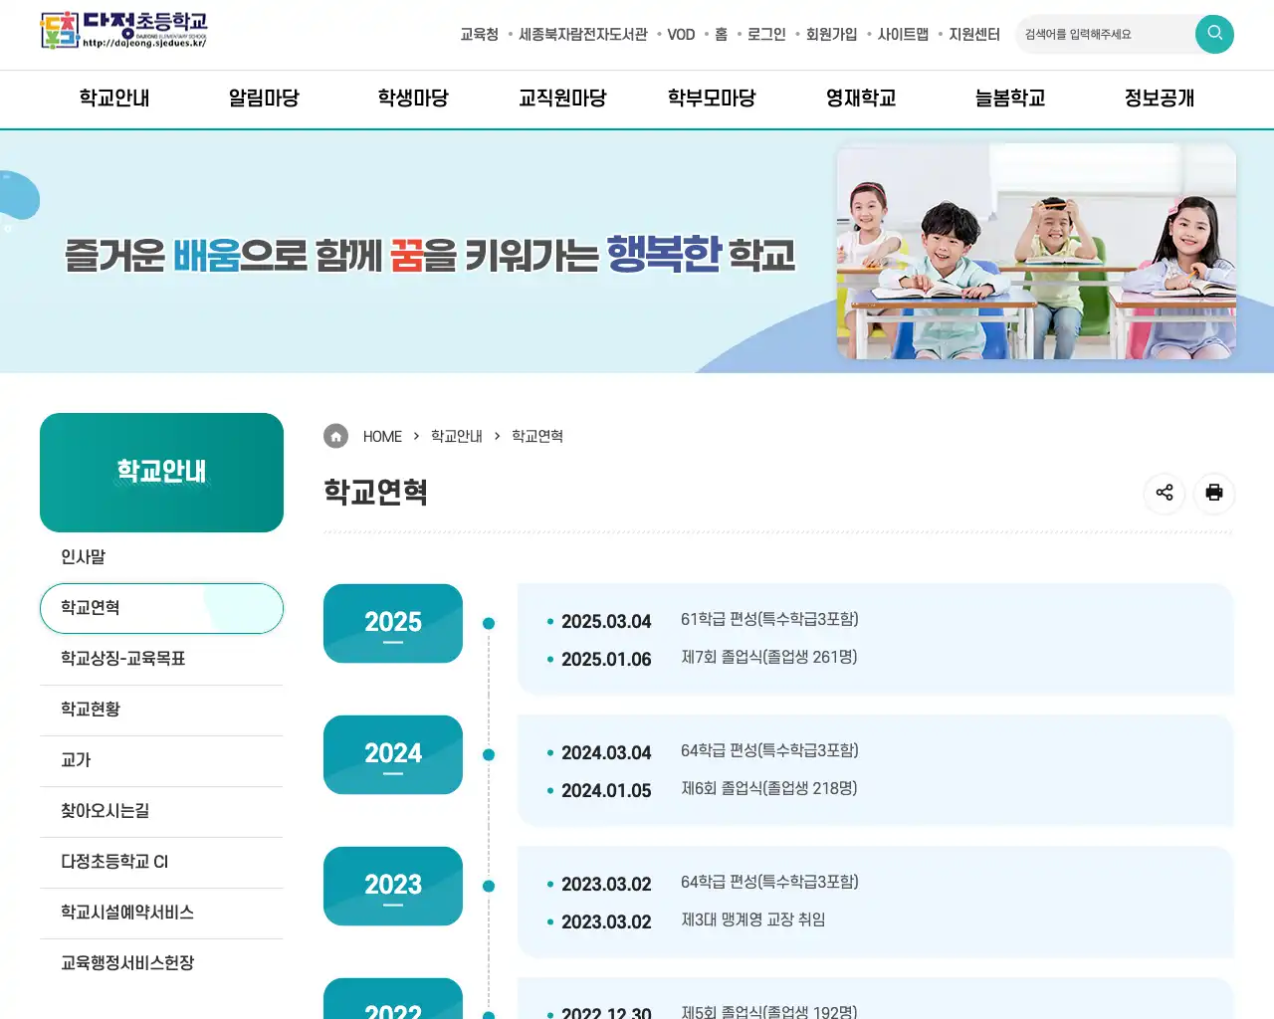Viewport: 1274px width, 1019px height.
Task: Open the 회원가입 page
Action: click(831, 34)
